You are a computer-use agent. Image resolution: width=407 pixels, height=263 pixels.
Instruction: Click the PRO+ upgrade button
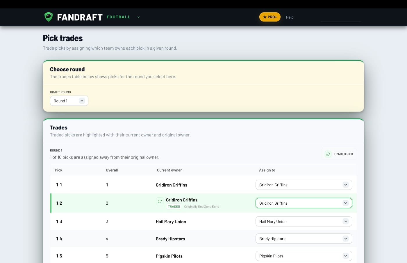270,17
